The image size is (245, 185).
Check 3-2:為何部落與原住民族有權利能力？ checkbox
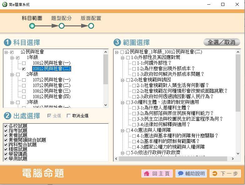click(134, 113)
